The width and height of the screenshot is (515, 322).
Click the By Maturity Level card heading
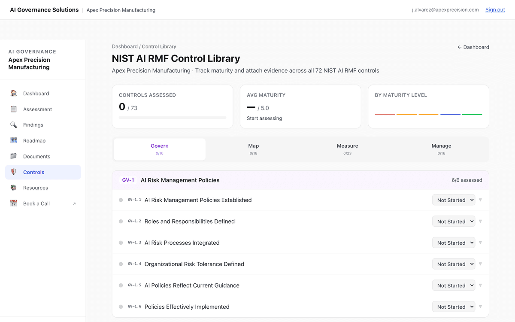pyautogui.click(x=401, y=95)
